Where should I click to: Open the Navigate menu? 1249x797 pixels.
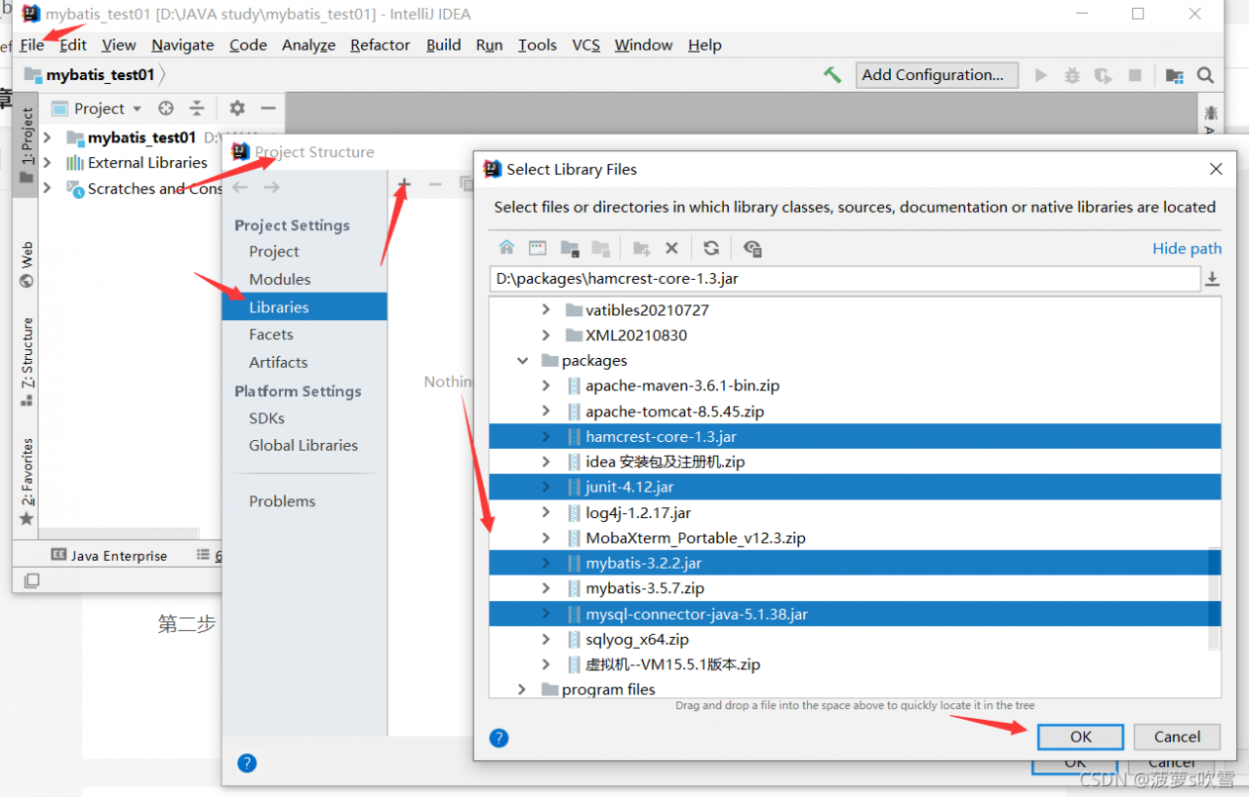pos(182,45)
